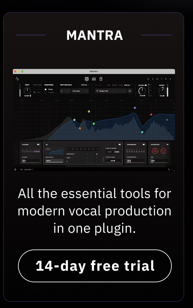The image size is (193, 308).
Task: Click the EQ Gain Scale field
Action: pos(54,161)
